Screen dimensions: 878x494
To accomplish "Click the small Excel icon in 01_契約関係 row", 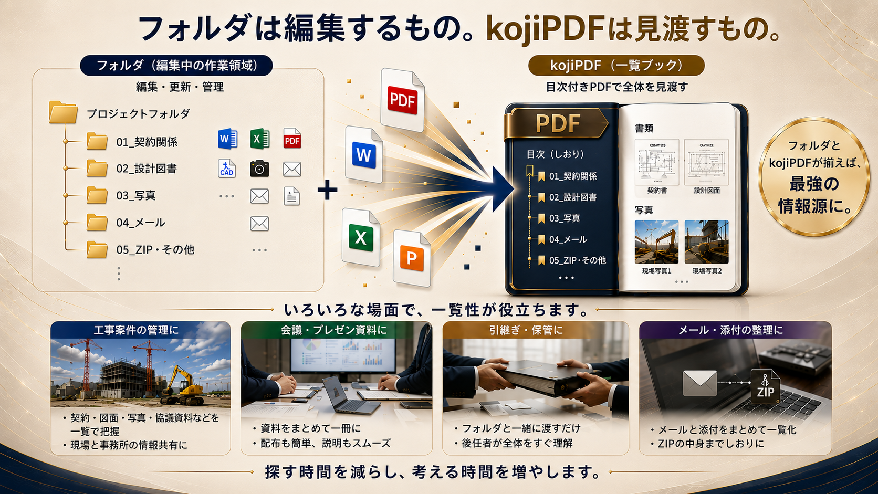I will pyautogui.click(x=260, y=139).
